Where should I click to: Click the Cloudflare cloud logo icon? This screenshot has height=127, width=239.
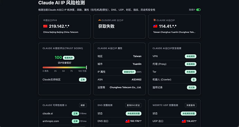(99, 20)
